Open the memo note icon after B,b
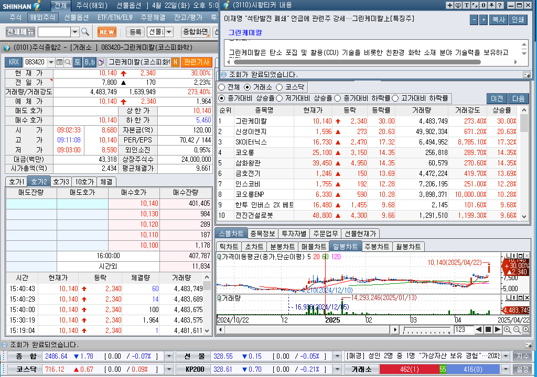The width and height of the screenshot is (537, 377). pyautogui.click(x=101, y=62)
